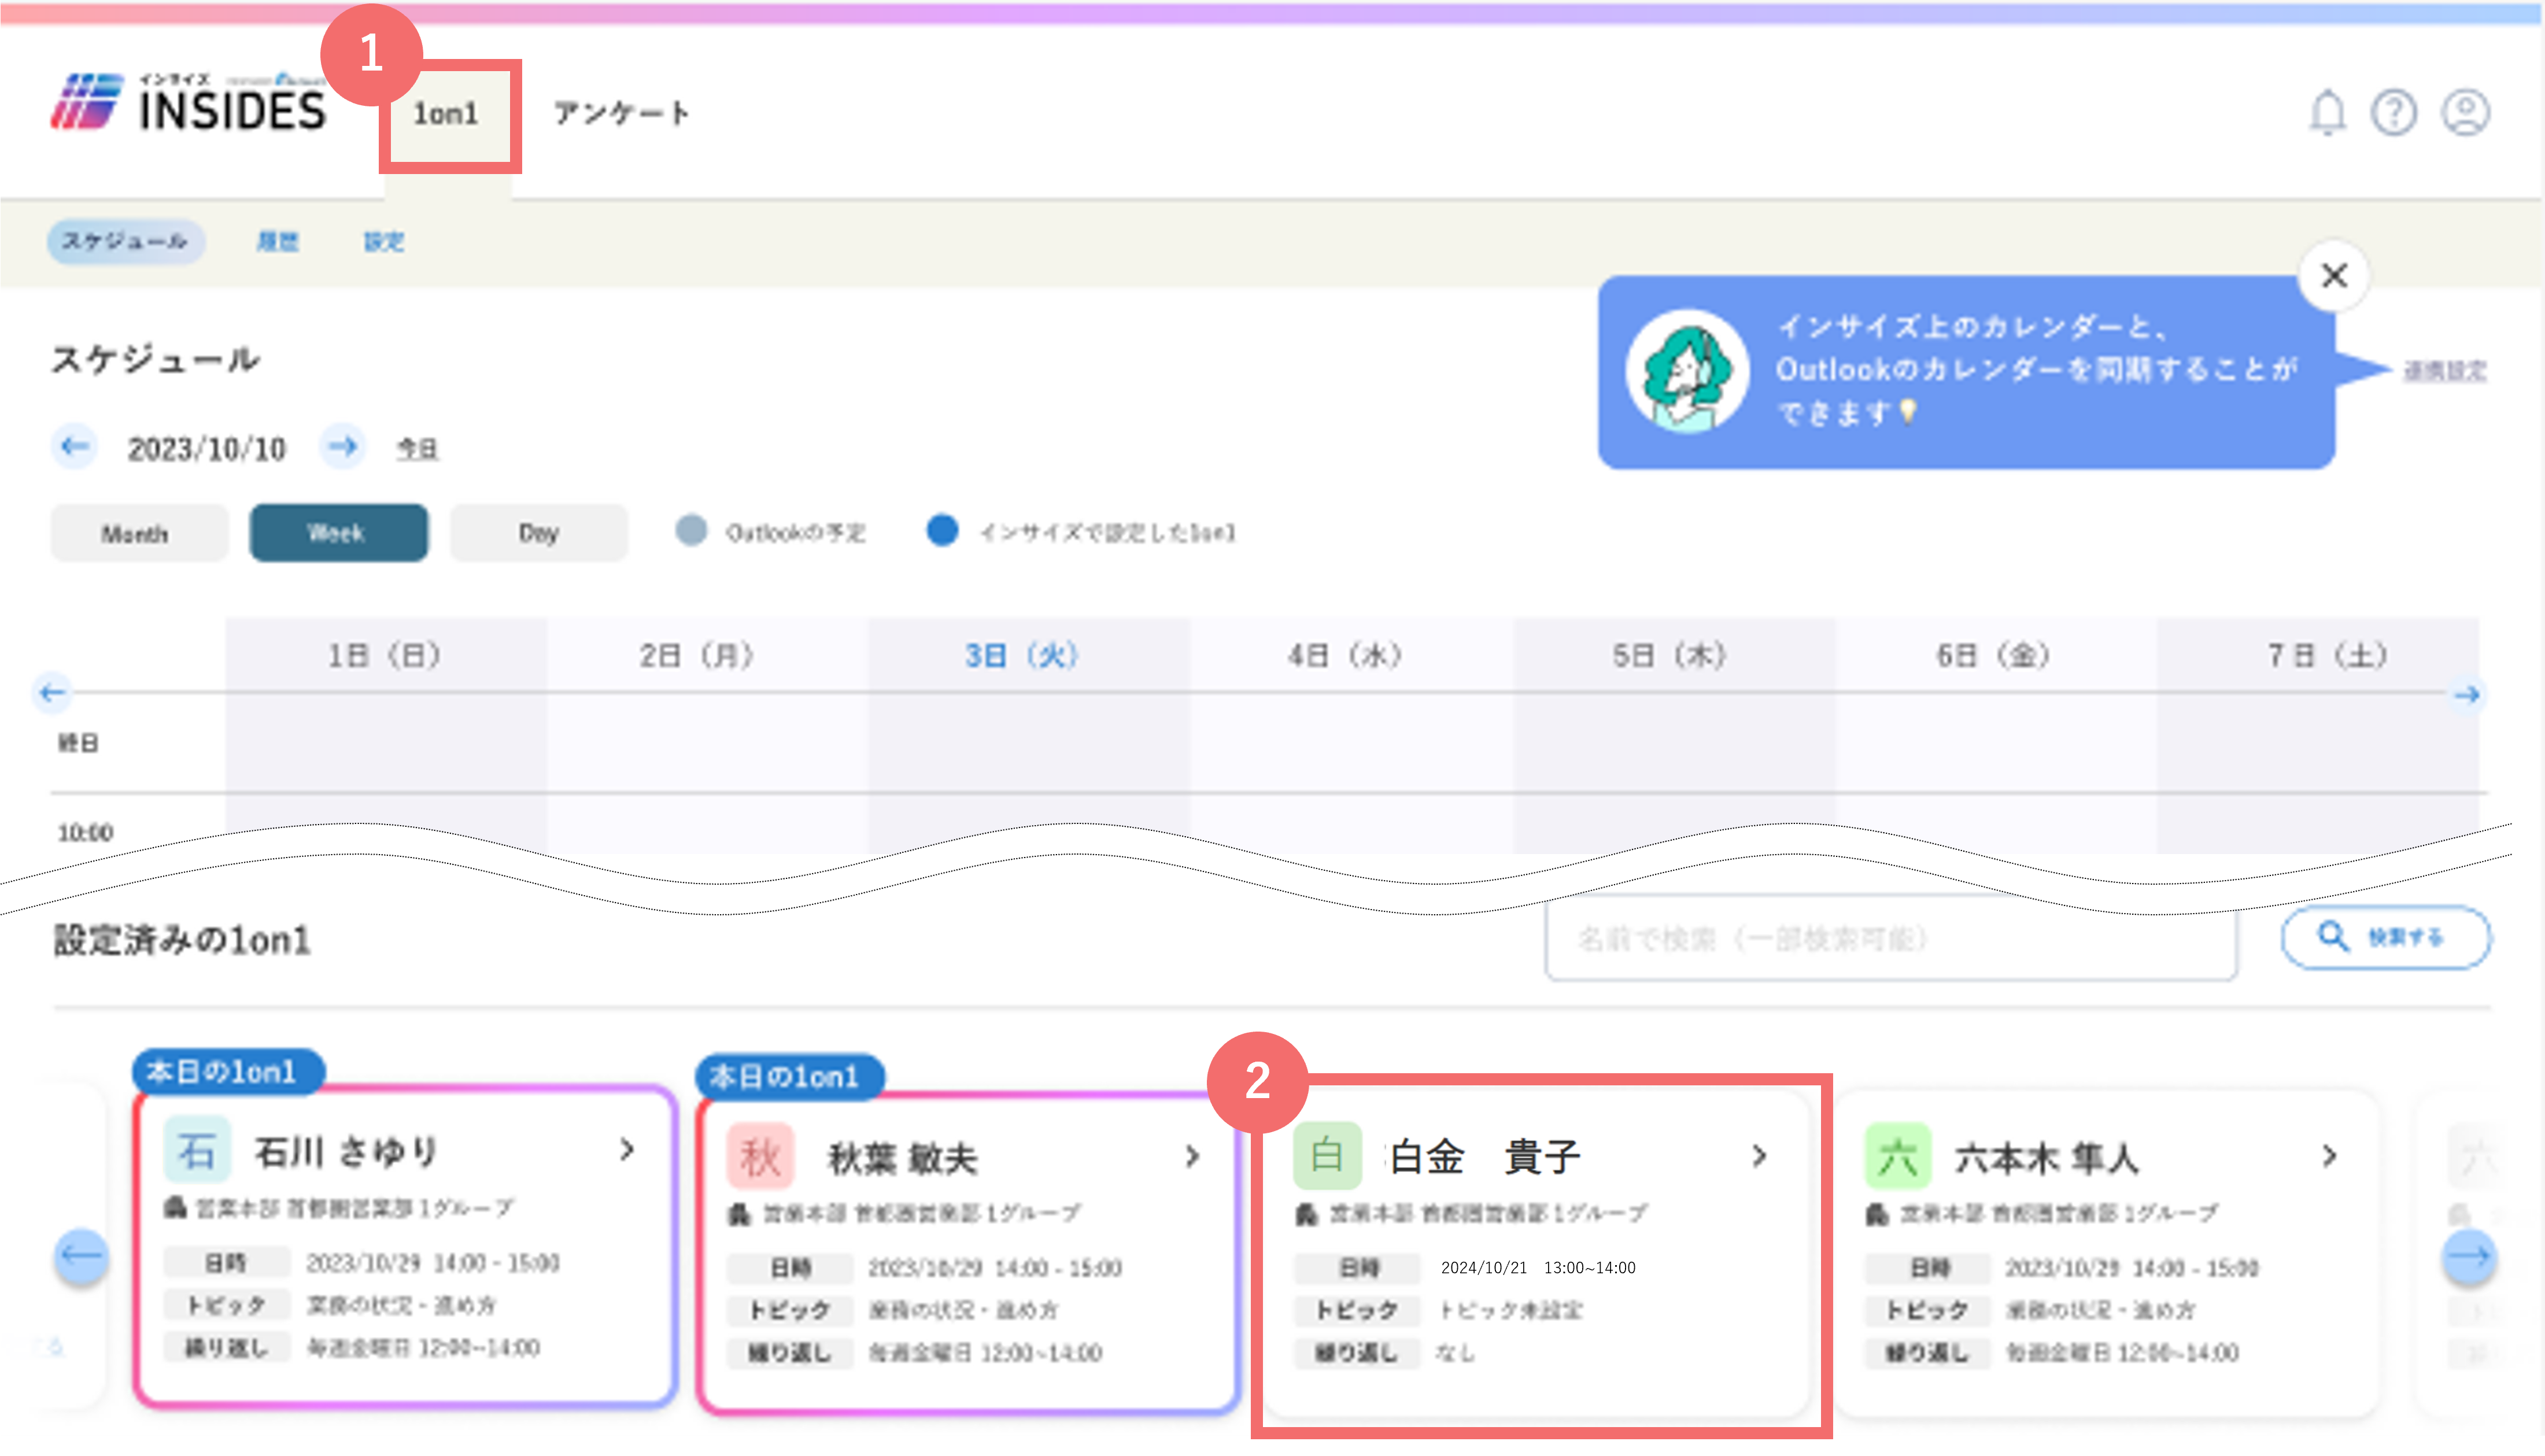Click department icon on 秋葉 敏夫 card
Screen dimensions: 2545x1456
click(x=739, y=1214)
